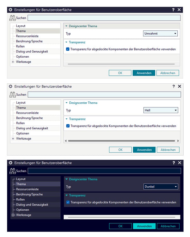
Task: Open help question mark in Dunkel dialog
Action: [174, 163]
